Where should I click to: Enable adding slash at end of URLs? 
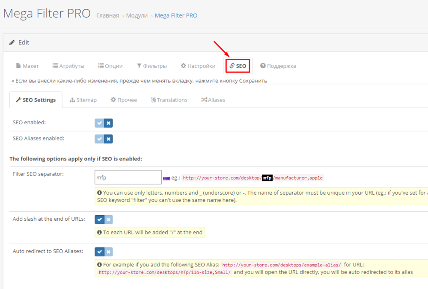pos(99,219)
